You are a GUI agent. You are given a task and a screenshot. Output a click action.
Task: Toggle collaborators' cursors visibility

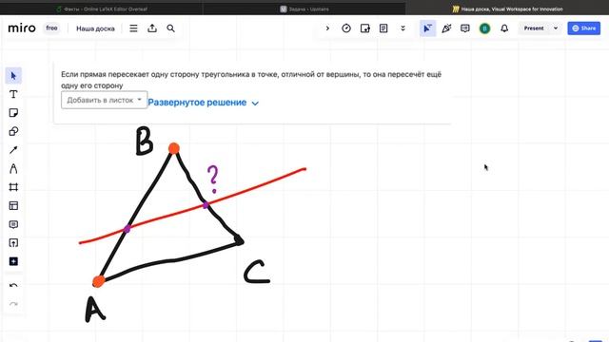click(427, 28)
